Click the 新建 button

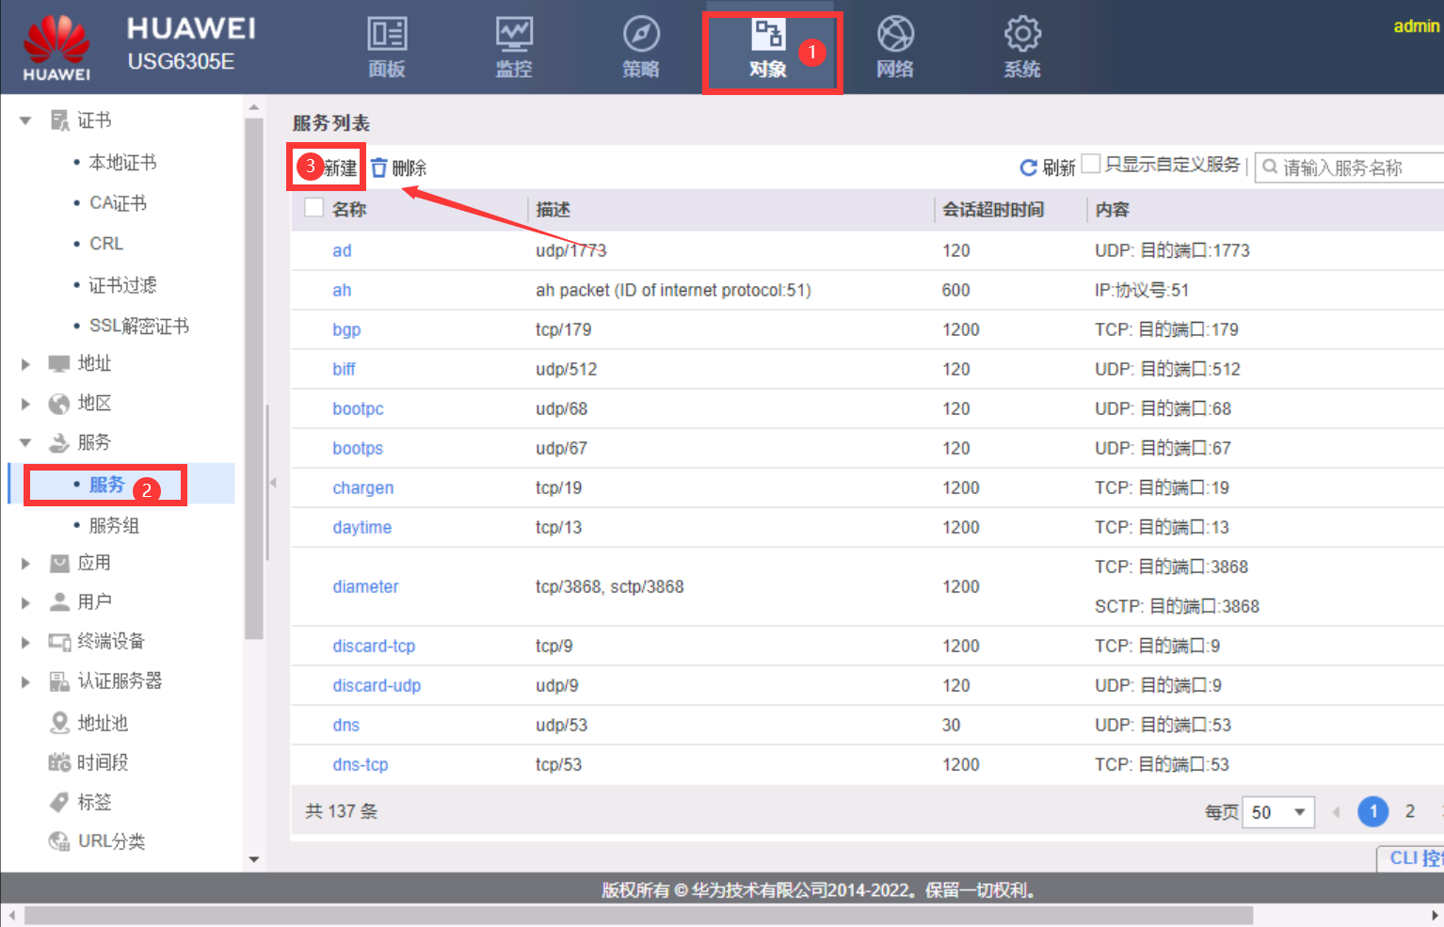pos(339,168)
